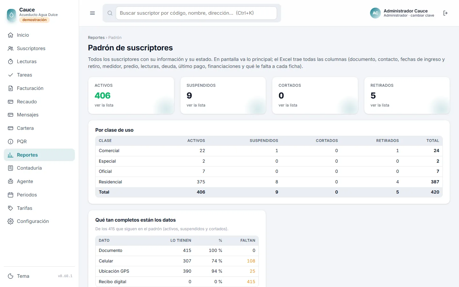The width and height of the screenshot is (459, 287).
Task: Click the subscriber search input field
Action: coord(196,13)
